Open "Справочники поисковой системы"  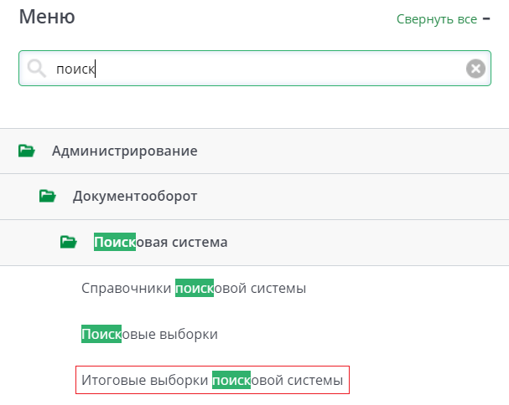pos(194,288)
